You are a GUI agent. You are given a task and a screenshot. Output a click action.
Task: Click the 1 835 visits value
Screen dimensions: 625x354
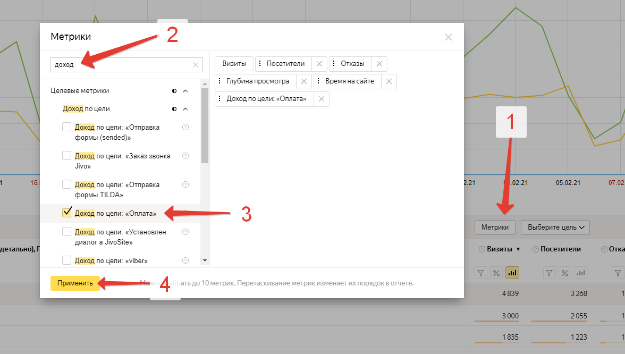click(x=510, y=337)
